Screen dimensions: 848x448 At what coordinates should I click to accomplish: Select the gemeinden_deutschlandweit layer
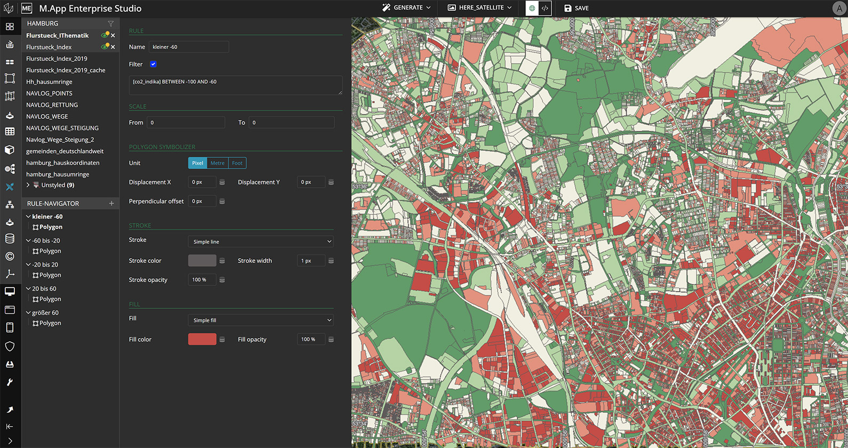(x=65, y=151)
